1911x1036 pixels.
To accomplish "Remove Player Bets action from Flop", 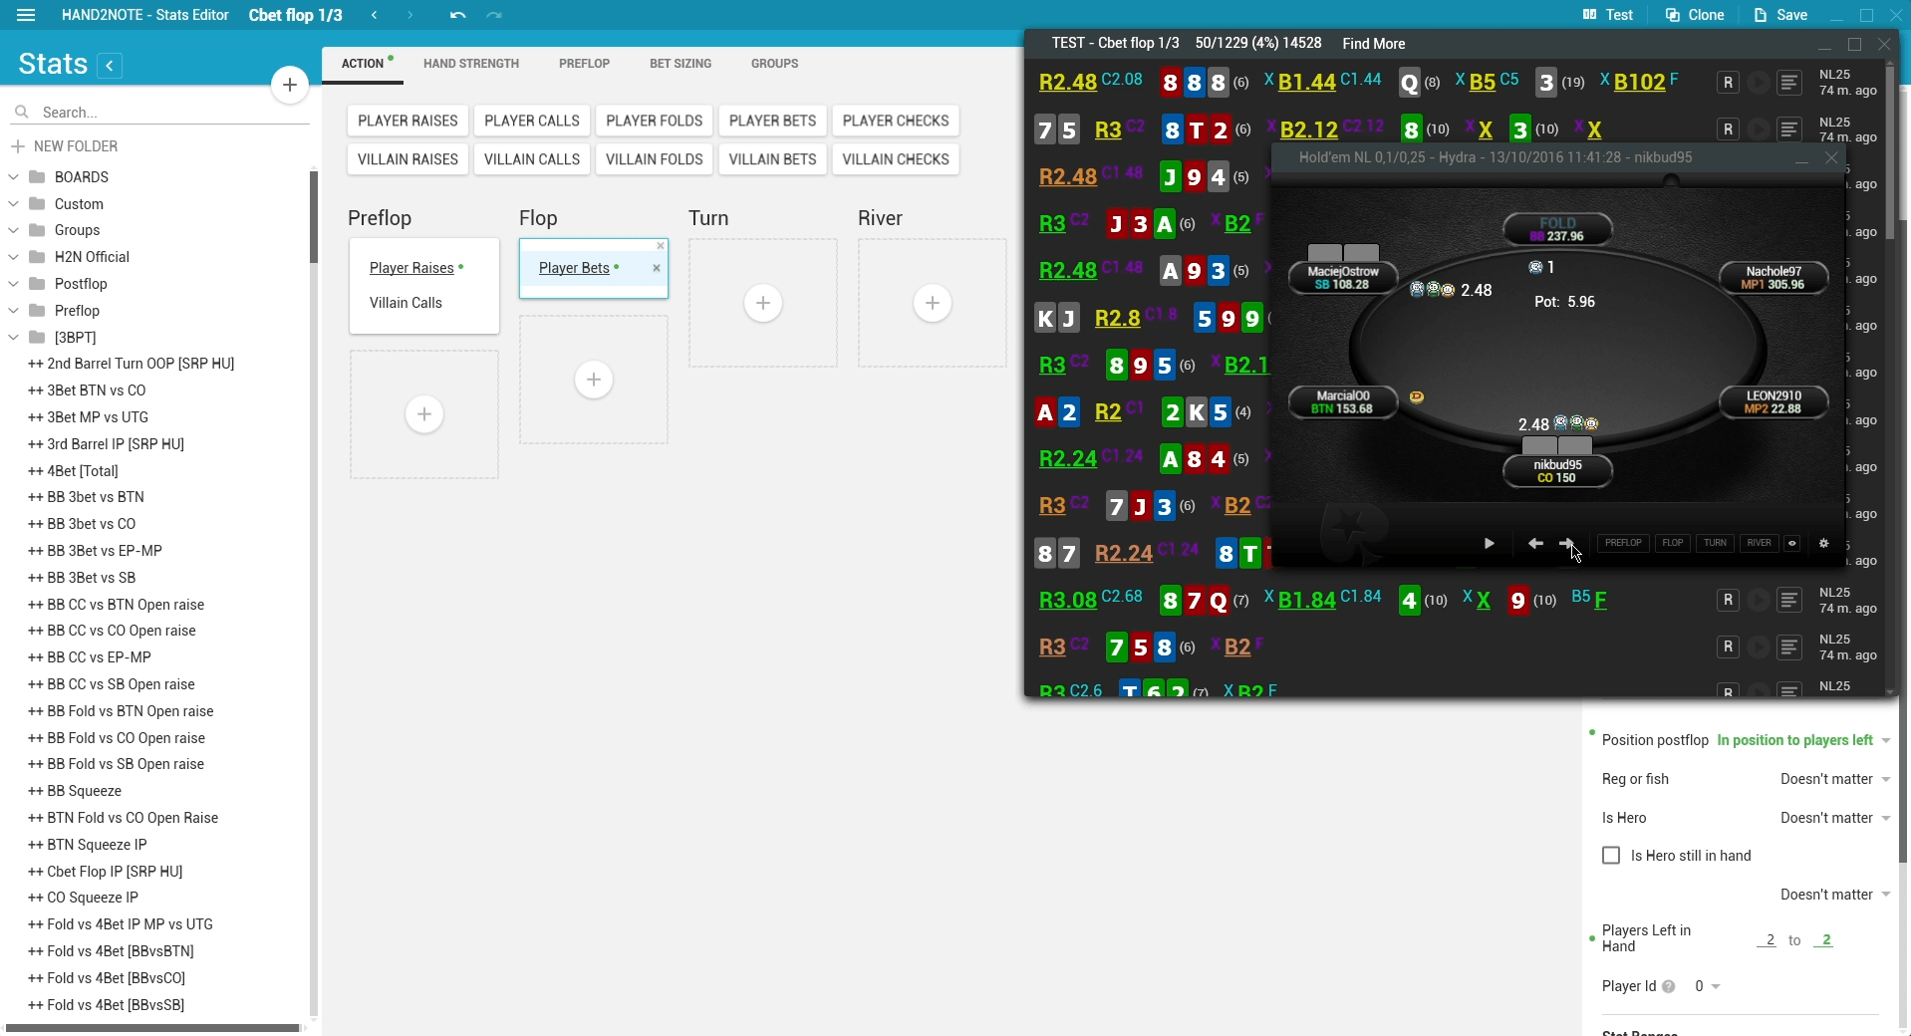I will pyautogui.click(x=656, y=268).
